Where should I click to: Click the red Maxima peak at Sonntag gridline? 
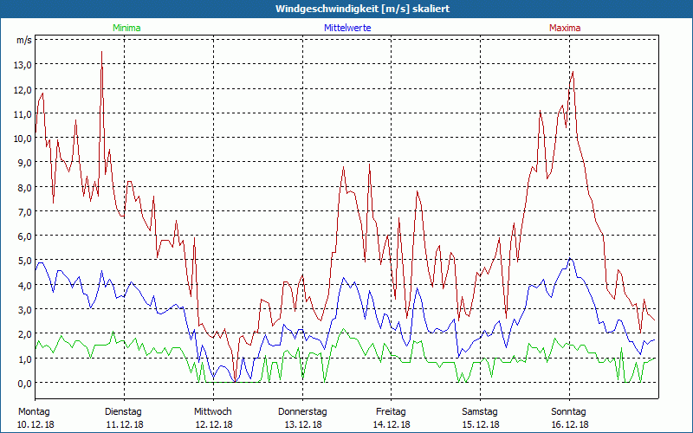(x=573, y=72)
